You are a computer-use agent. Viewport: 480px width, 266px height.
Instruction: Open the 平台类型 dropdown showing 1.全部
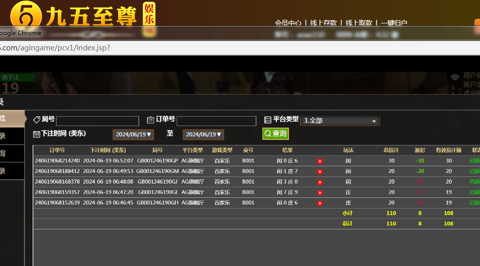340,121
